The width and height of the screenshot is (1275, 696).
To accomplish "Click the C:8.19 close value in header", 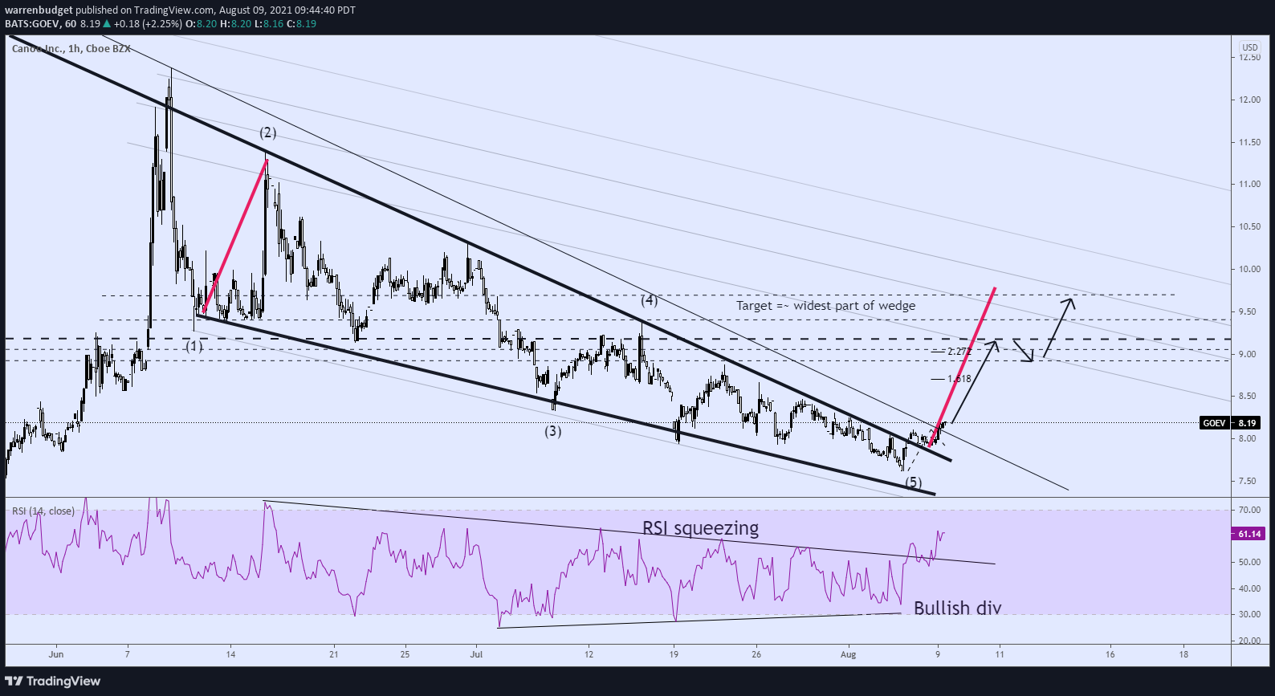I will pyautogui.click(x=302, y=23).
